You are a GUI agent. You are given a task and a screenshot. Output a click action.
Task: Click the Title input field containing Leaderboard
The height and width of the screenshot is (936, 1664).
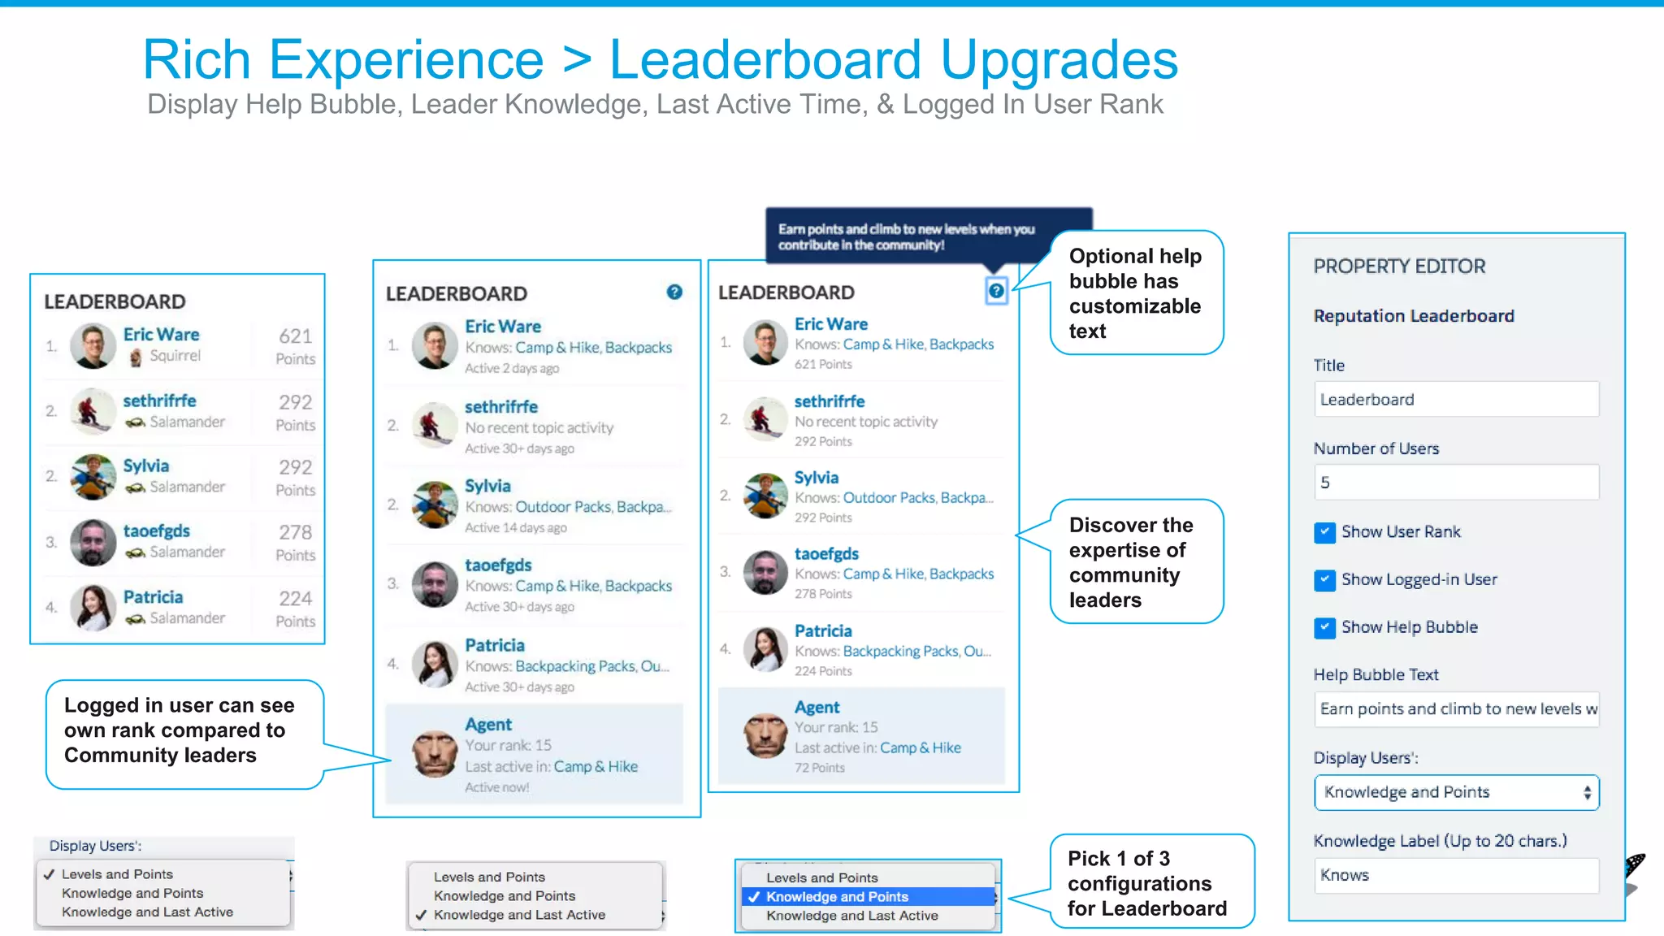pos(1457,400)
